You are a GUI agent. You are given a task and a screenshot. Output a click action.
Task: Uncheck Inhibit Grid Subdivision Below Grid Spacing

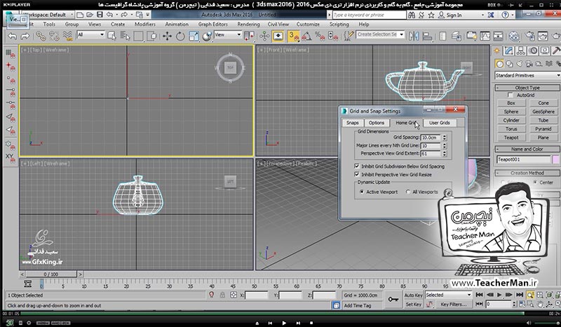(x=357, y=166)
